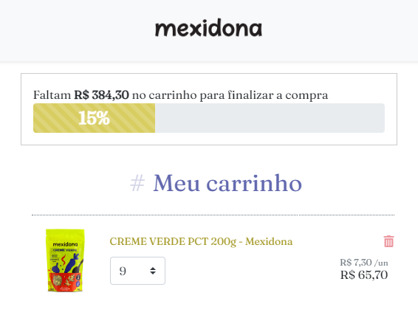Viewport: 418px width, 332px height.
Task: Click the R$ 384,30 remaining amount
Action: pos(101,95)
